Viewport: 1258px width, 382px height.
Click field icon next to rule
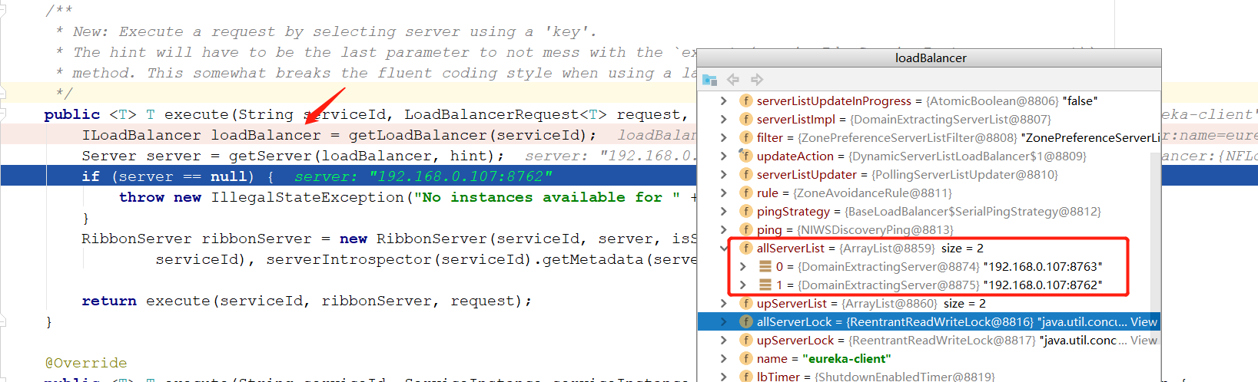click(745, 193)
